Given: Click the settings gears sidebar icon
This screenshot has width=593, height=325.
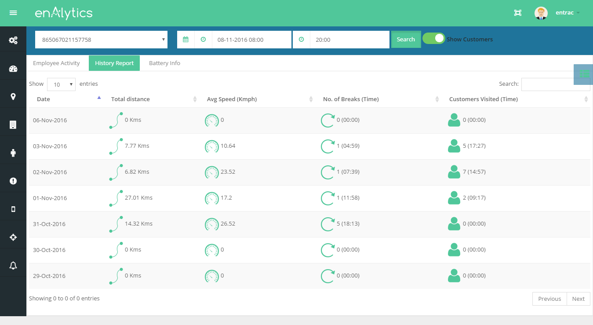Looking at the screenshot, I should point(13,40).
